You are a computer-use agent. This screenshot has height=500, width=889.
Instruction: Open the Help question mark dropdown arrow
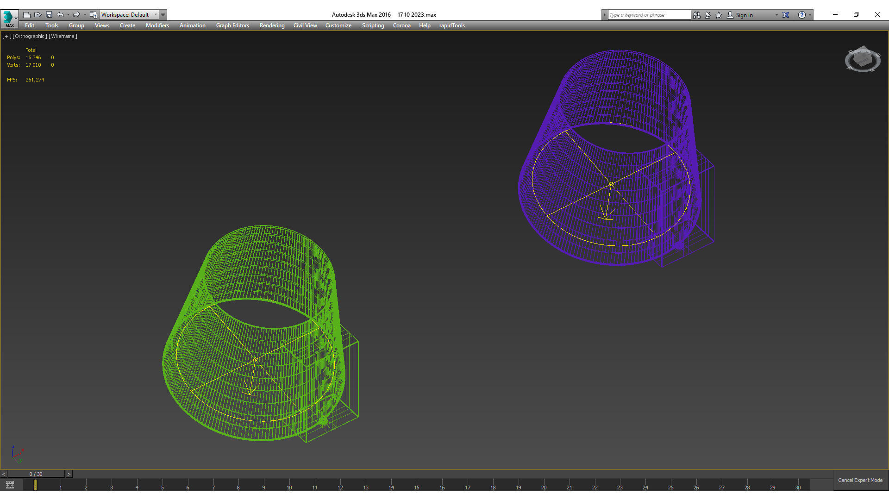click(x=810, y=15)
